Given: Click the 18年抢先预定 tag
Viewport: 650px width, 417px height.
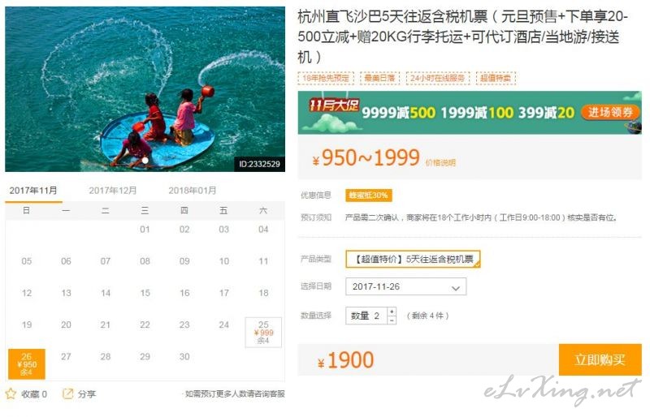Looking at the screenshot, I should (326, 78).
